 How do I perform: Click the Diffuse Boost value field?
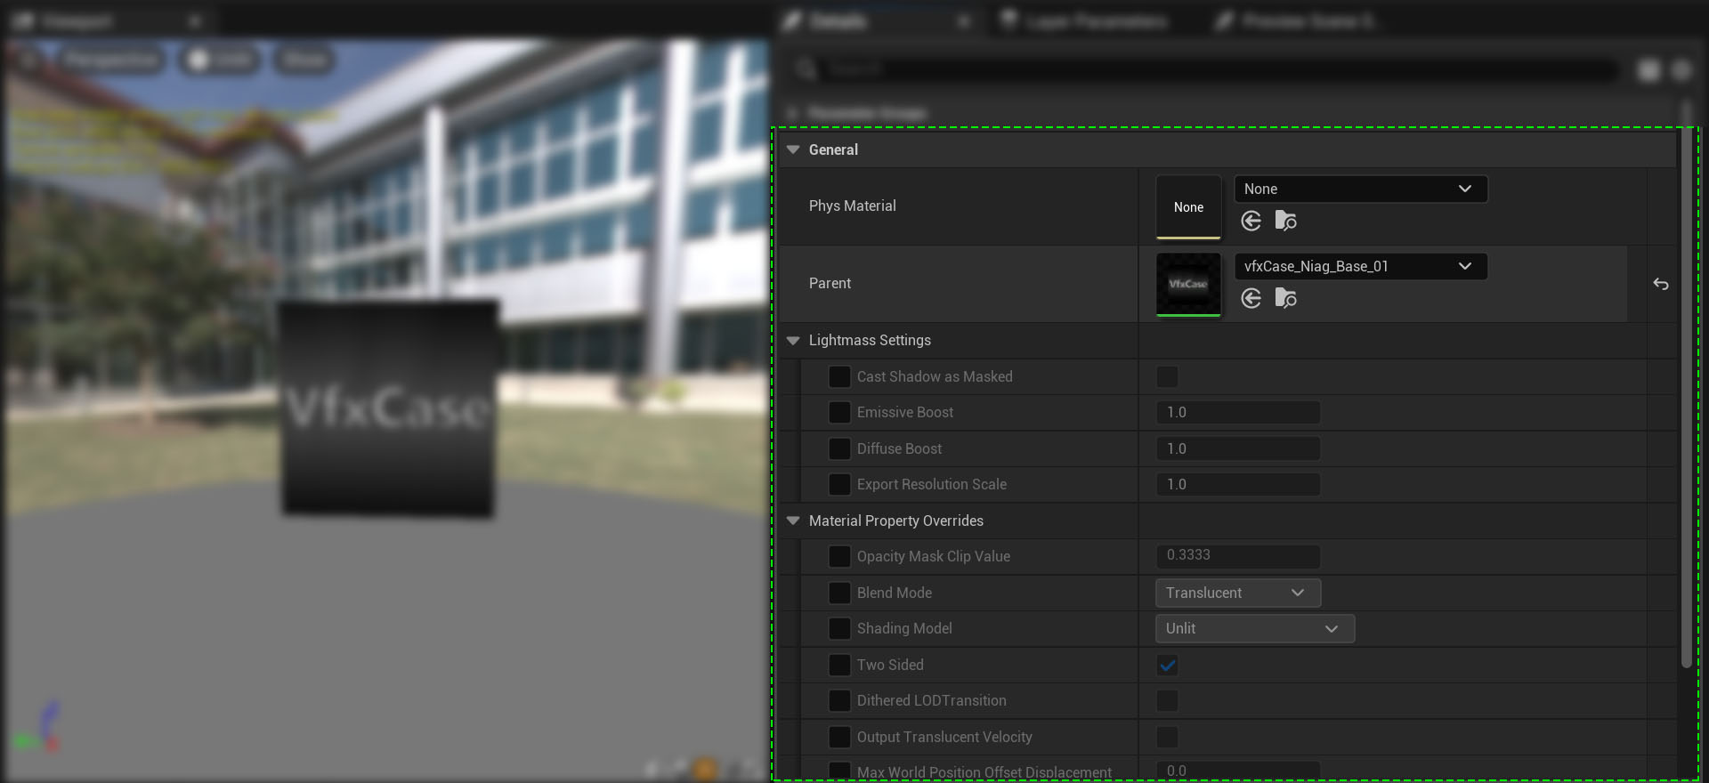click(1238, 448)
